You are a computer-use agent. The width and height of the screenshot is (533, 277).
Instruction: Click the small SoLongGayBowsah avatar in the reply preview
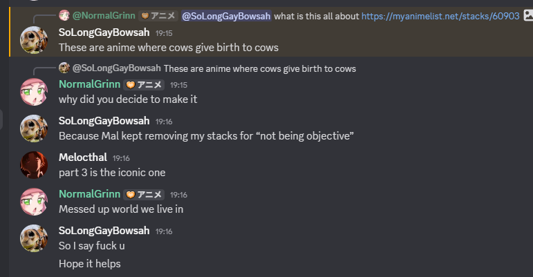(64, 68)
